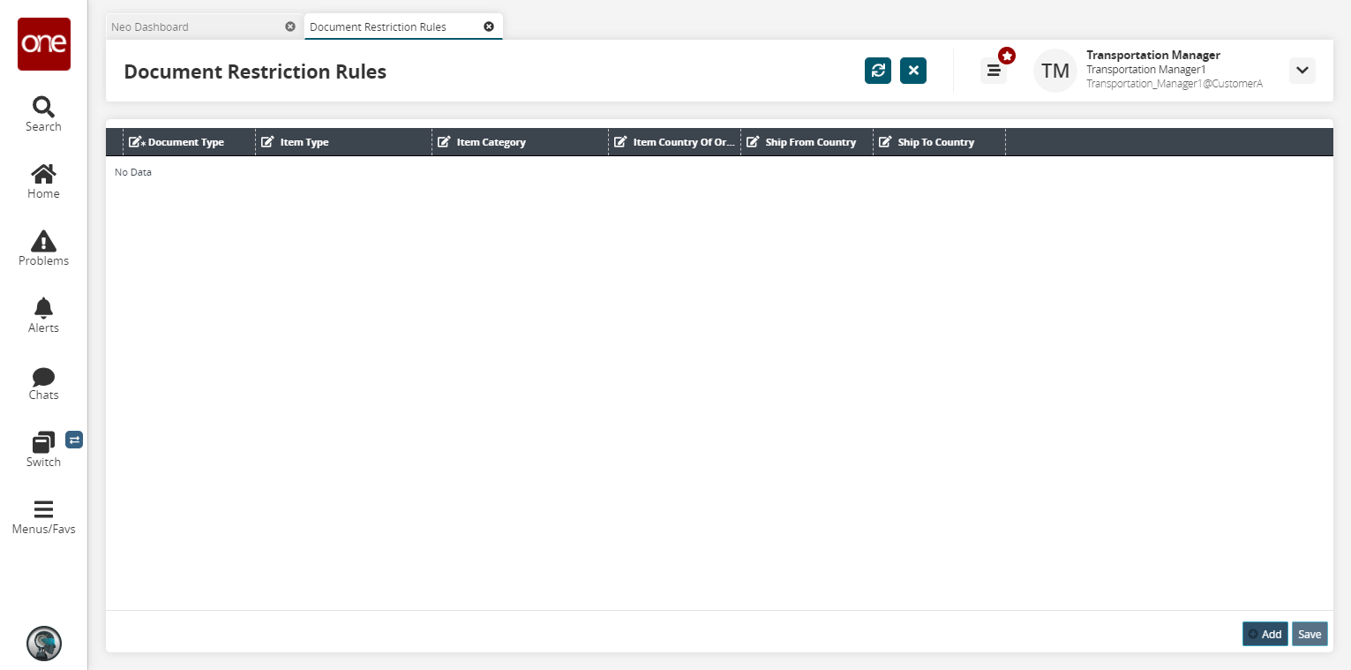Click the Item Type column header

point(343,142)
